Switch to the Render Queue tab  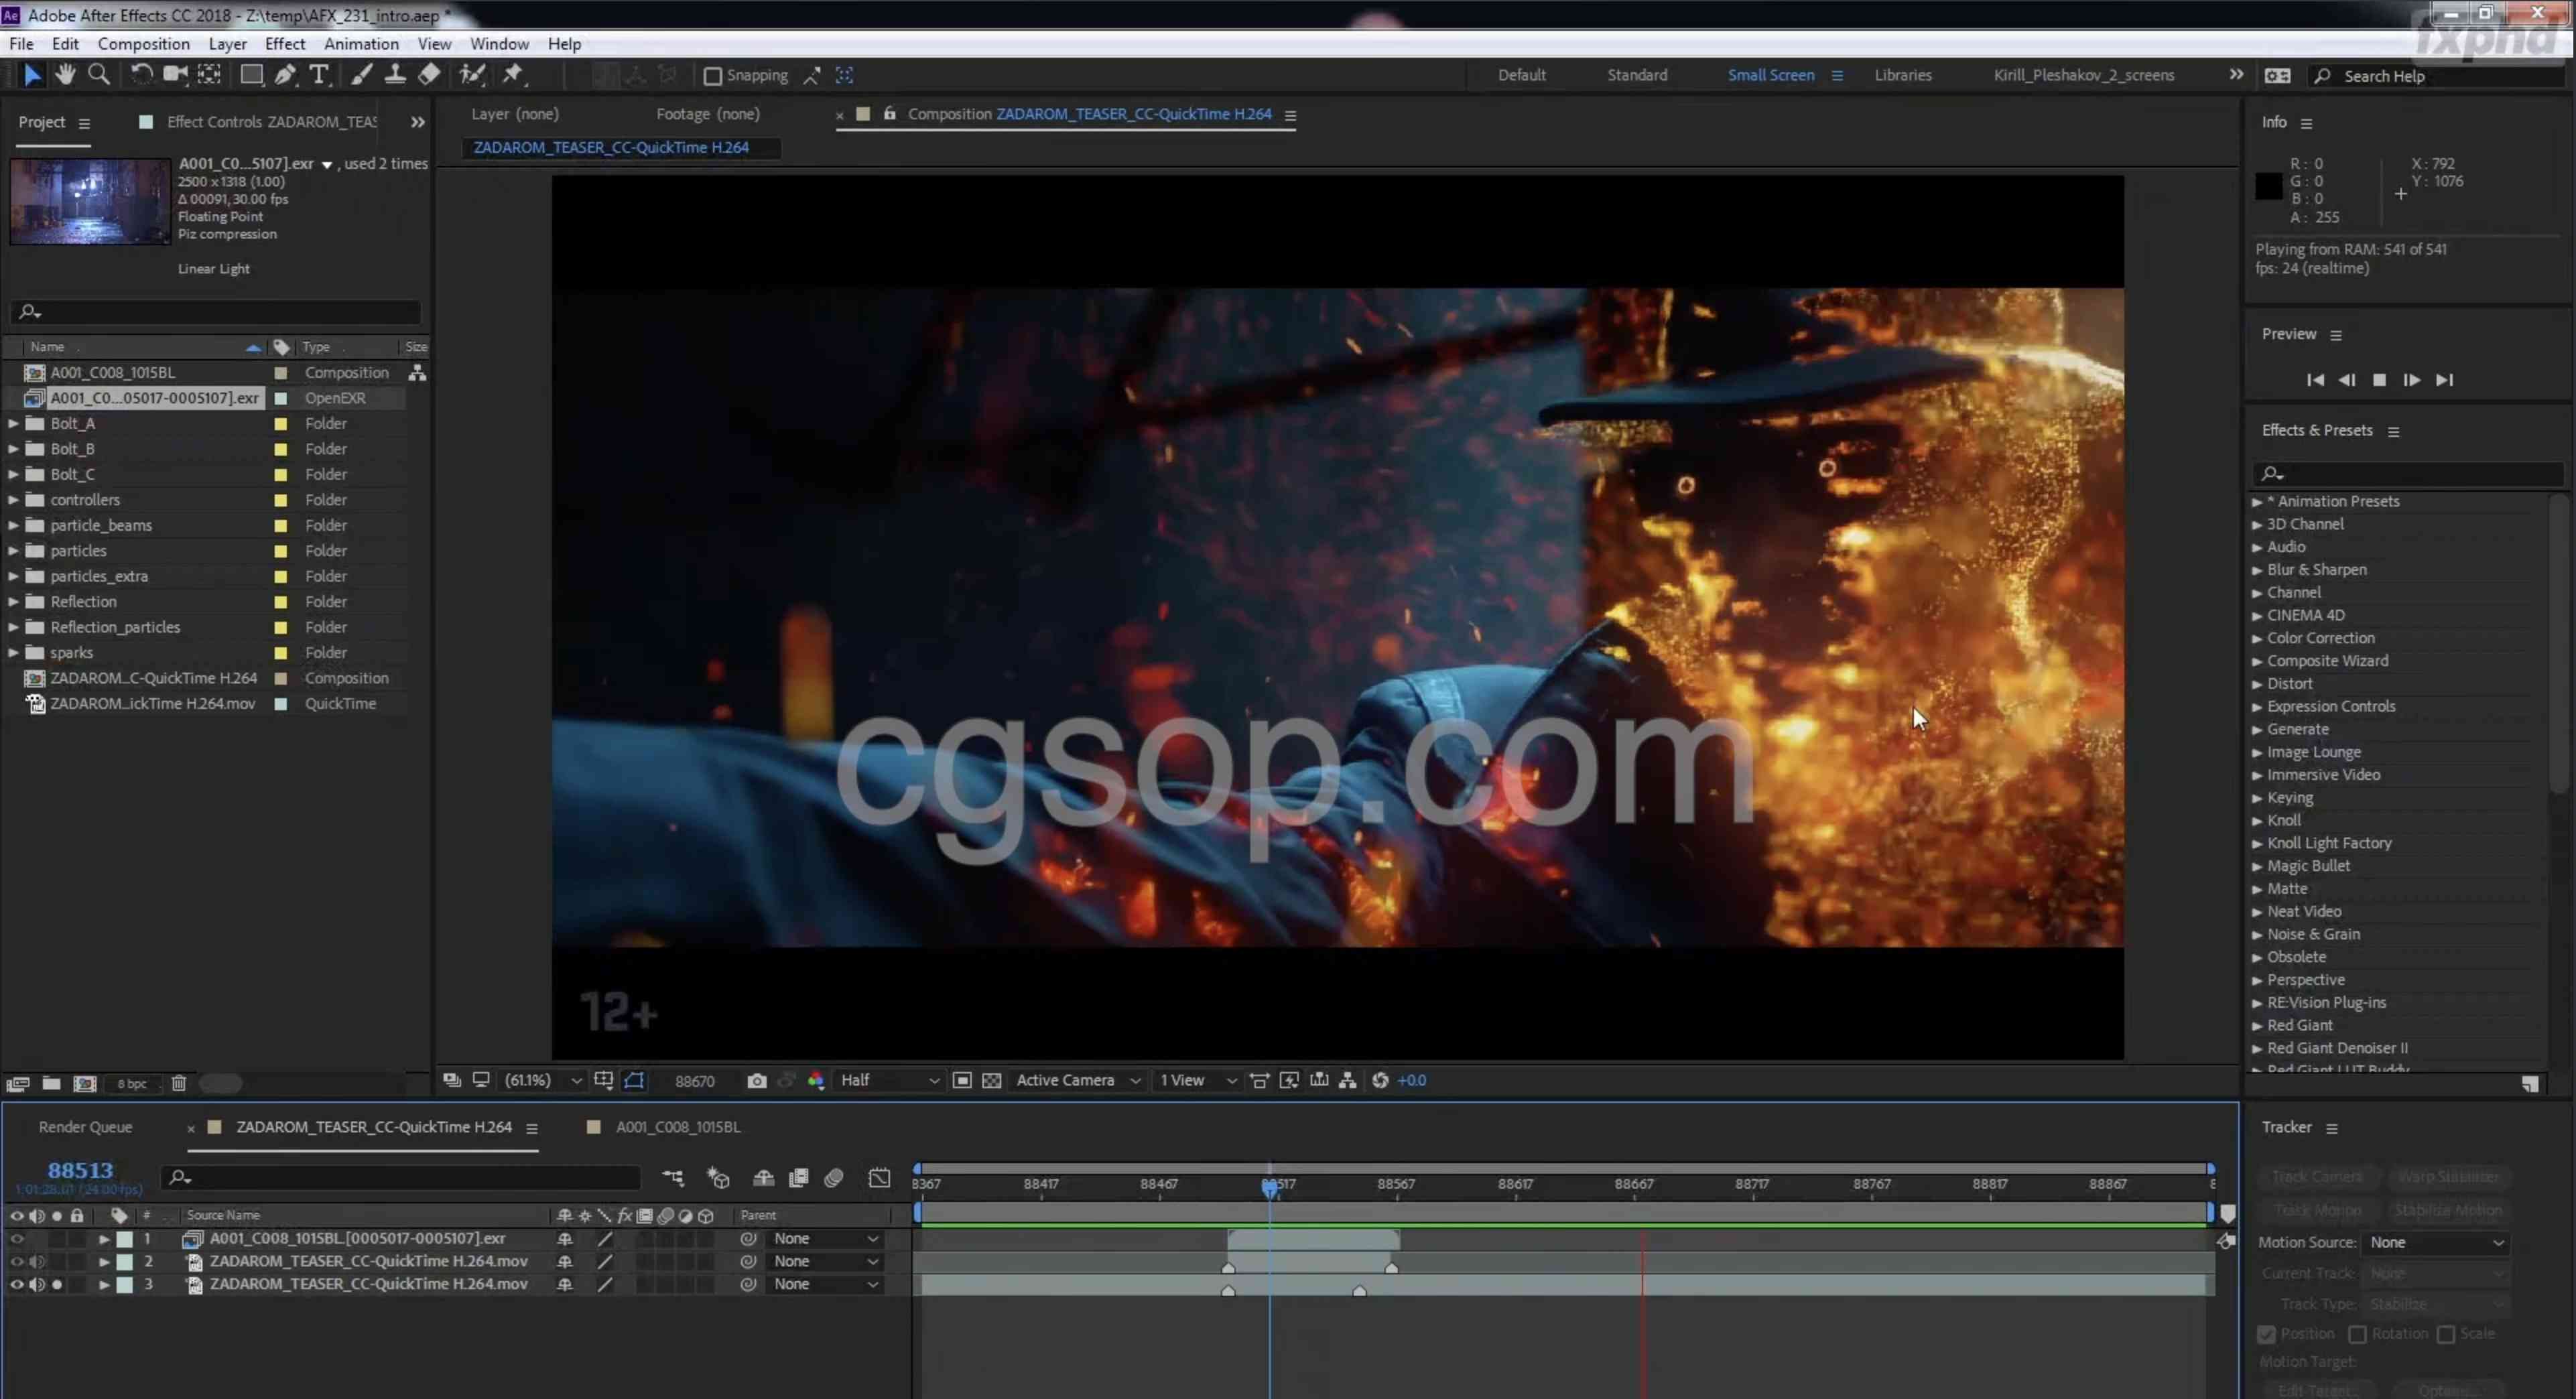pos(85,1127)
